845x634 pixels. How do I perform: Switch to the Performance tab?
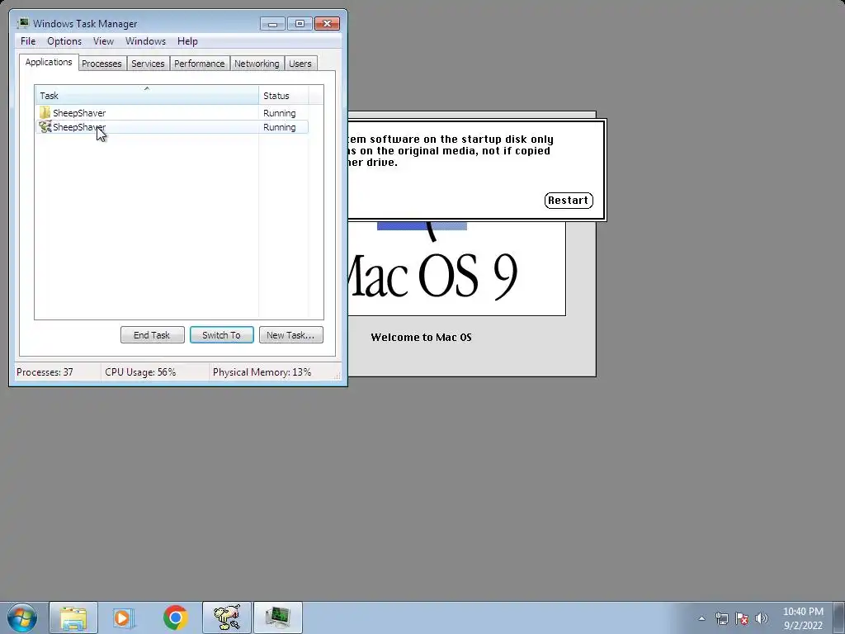click(200, 64)
